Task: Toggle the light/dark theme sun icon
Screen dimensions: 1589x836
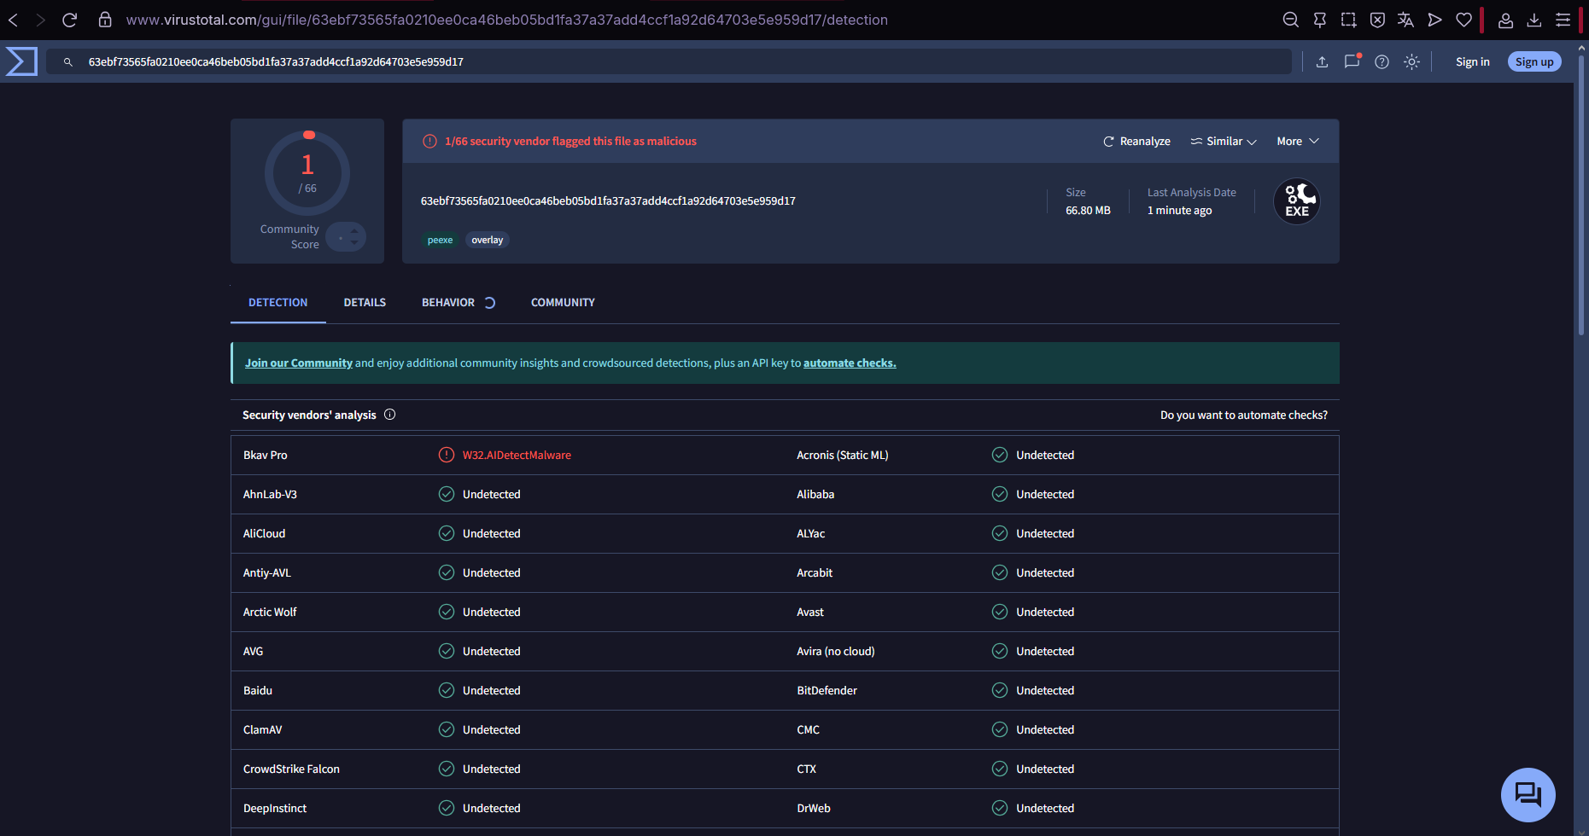Action: tap(1411, 61)
